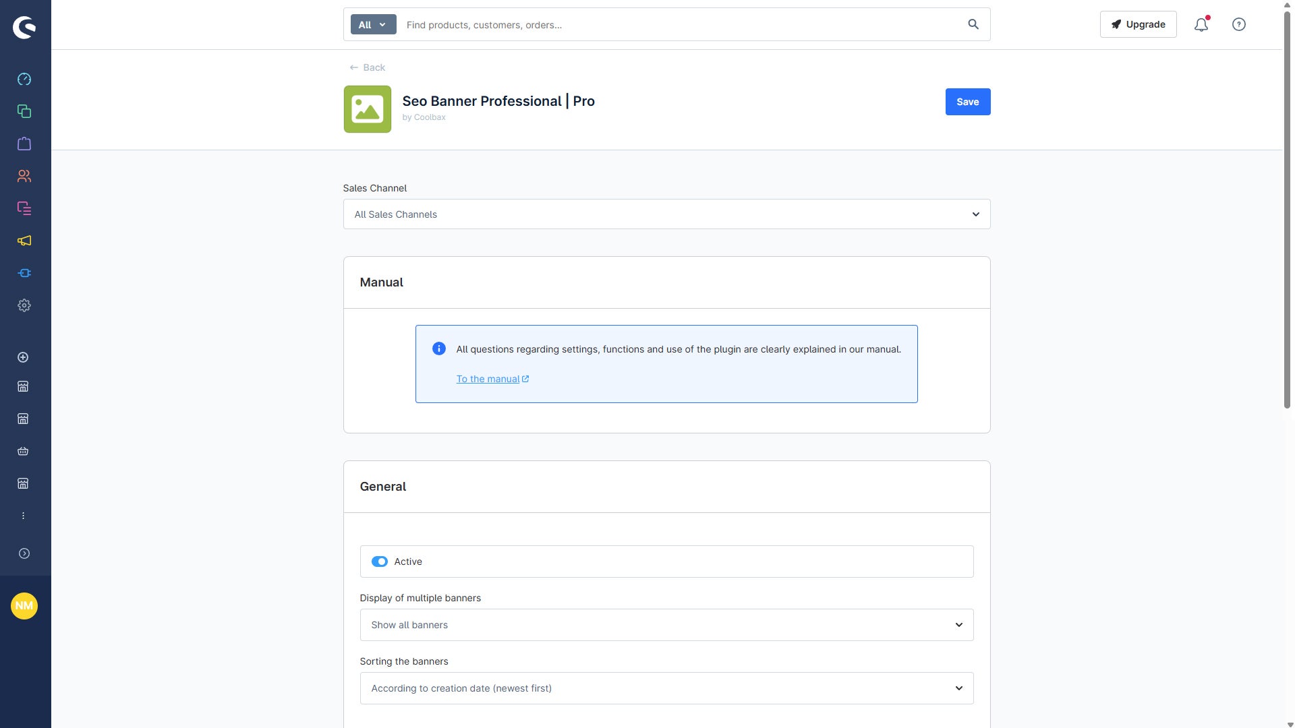Click the Seo Banner Professional | Pro title
Image resolution: width=1295 pixels, height=728 pixels.
(498, 101)
